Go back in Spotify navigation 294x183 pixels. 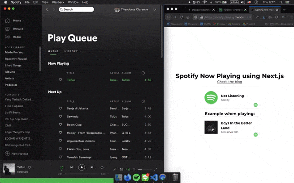pyautogui.click(x=47, y=9)
